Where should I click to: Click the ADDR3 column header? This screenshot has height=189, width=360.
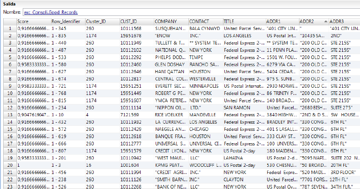tap(345, 21)
